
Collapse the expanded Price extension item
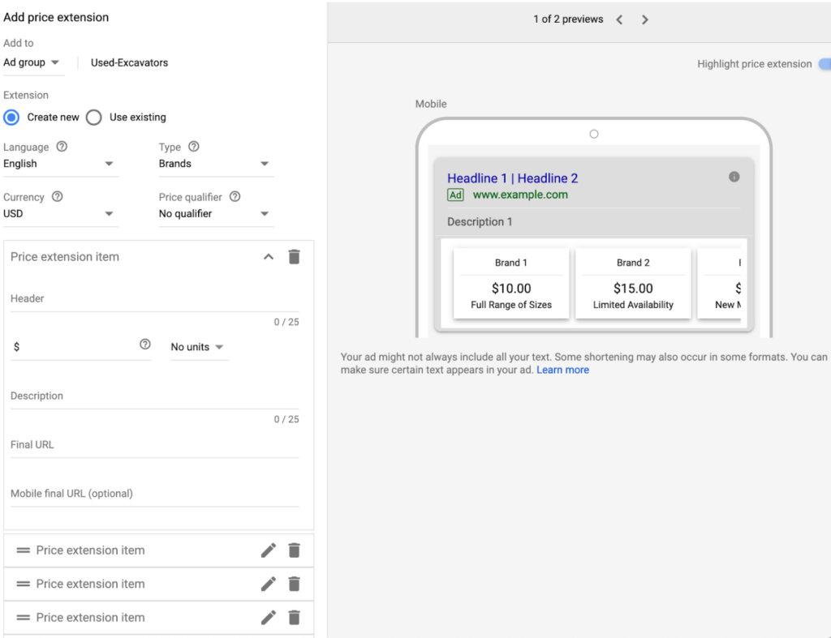268,256
